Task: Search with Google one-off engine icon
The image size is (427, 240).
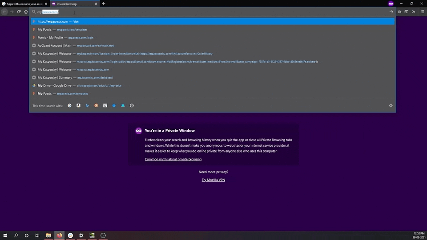Action: pyautogui.click(x=69, y=106)
